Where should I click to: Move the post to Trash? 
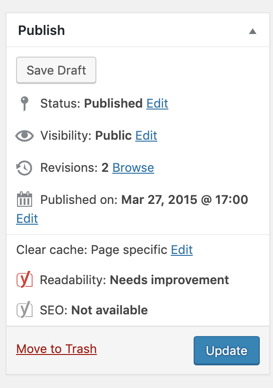(x=56, y=349)
